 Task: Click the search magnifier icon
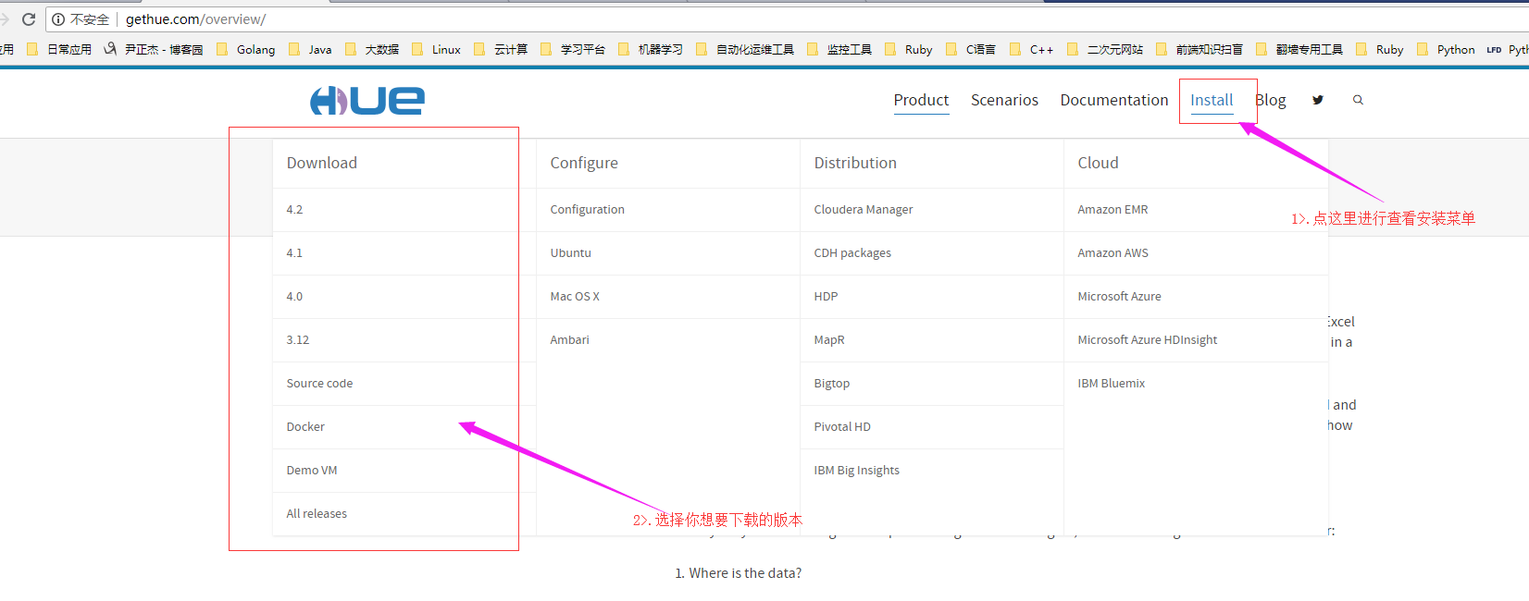1358,100
